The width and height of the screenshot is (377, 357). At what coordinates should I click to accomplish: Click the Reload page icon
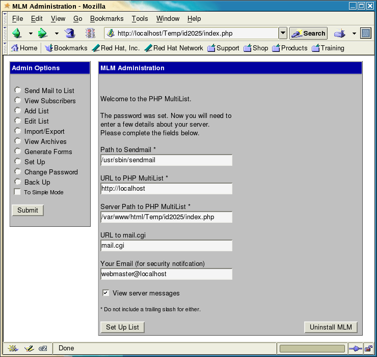click(69, 33)
